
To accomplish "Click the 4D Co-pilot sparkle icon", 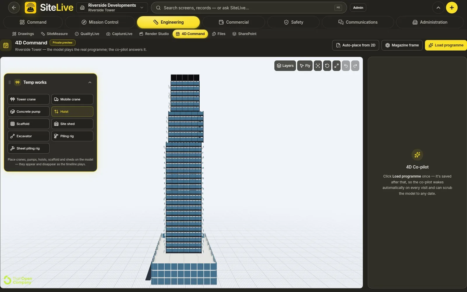I will point(417,155).
